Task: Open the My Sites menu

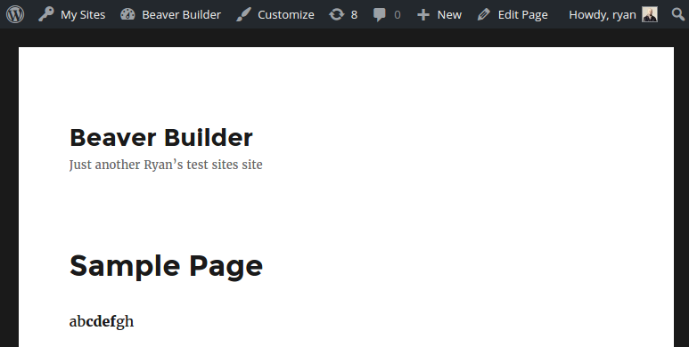Action: pyautogui.click(x=83, y=15)
